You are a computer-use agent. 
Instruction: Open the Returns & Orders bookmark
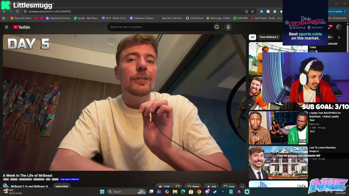click(21, 18)
